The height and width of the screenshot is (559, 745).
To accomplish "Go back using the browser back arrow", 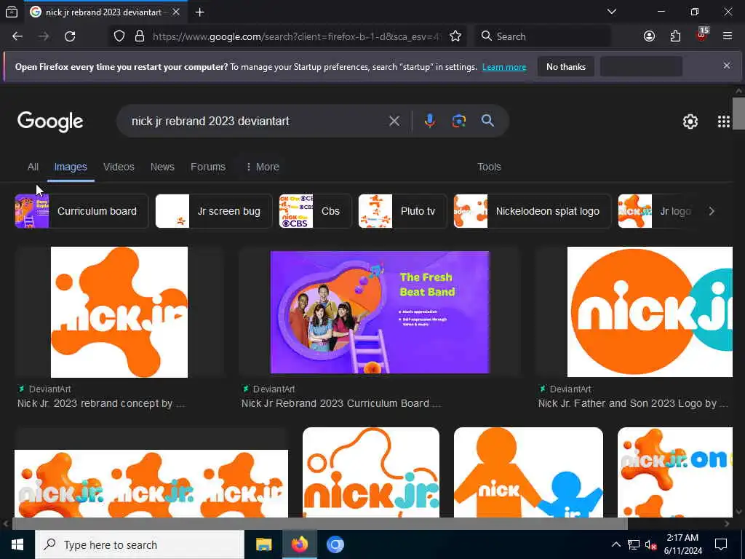I will (x=17, y=36).
